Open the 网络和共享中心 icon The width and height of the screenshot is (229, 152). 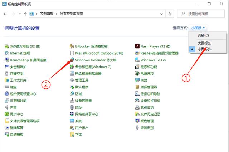pos(72,114)
